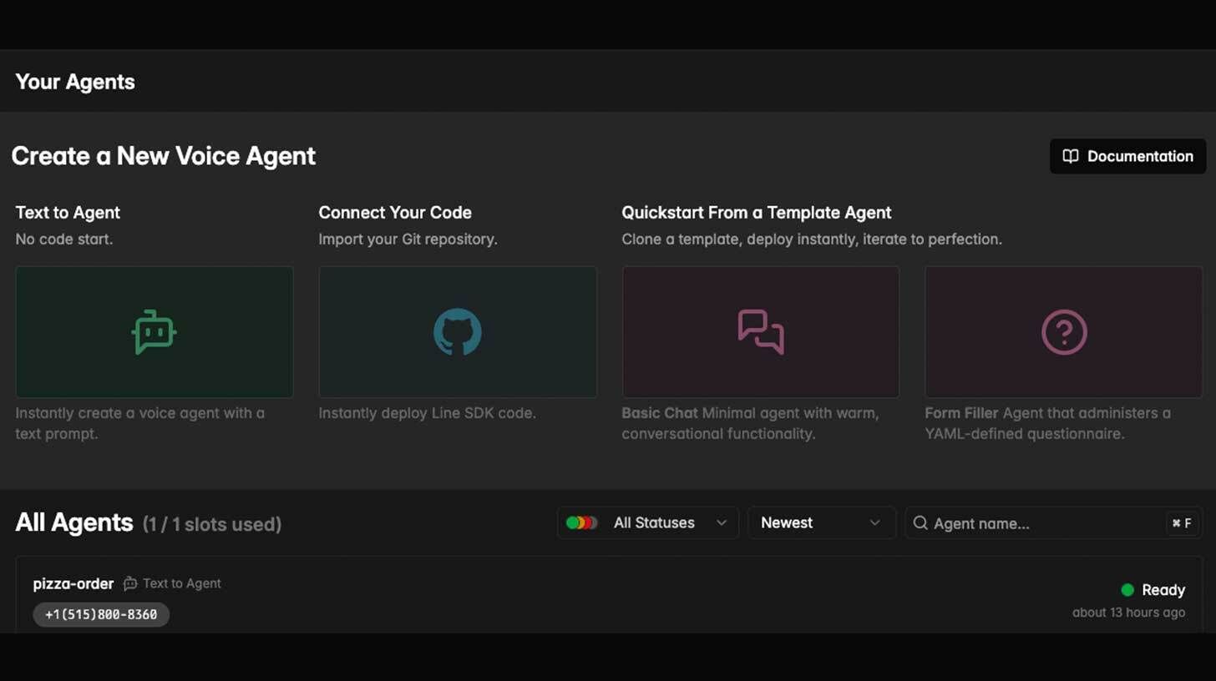Click the book icon on the Documentation button
Viewport: 1216px width, 681px height.
coord(1072,156)
